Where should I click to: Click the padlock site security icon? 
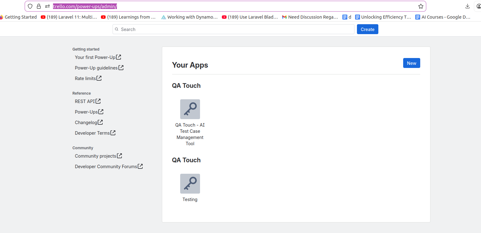click(39, 6)
